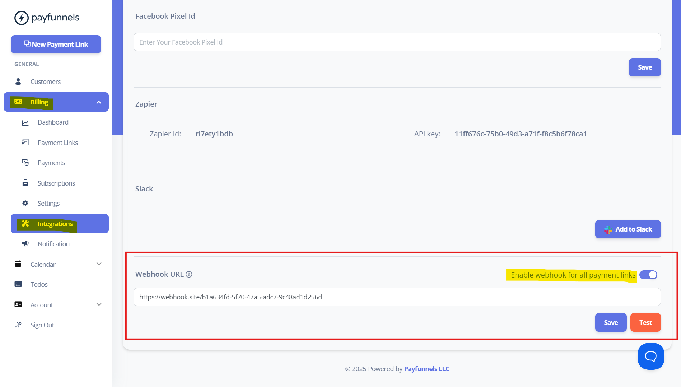Toggle Enable webhook for all payment links
Image resolution: width=681 pixels, height=387 pixels.
click(x=648, y=275)
